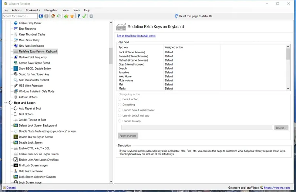Click the tree scrollbar up arrow
This screenshot has width=296, height=192.
tap(111, 23)
